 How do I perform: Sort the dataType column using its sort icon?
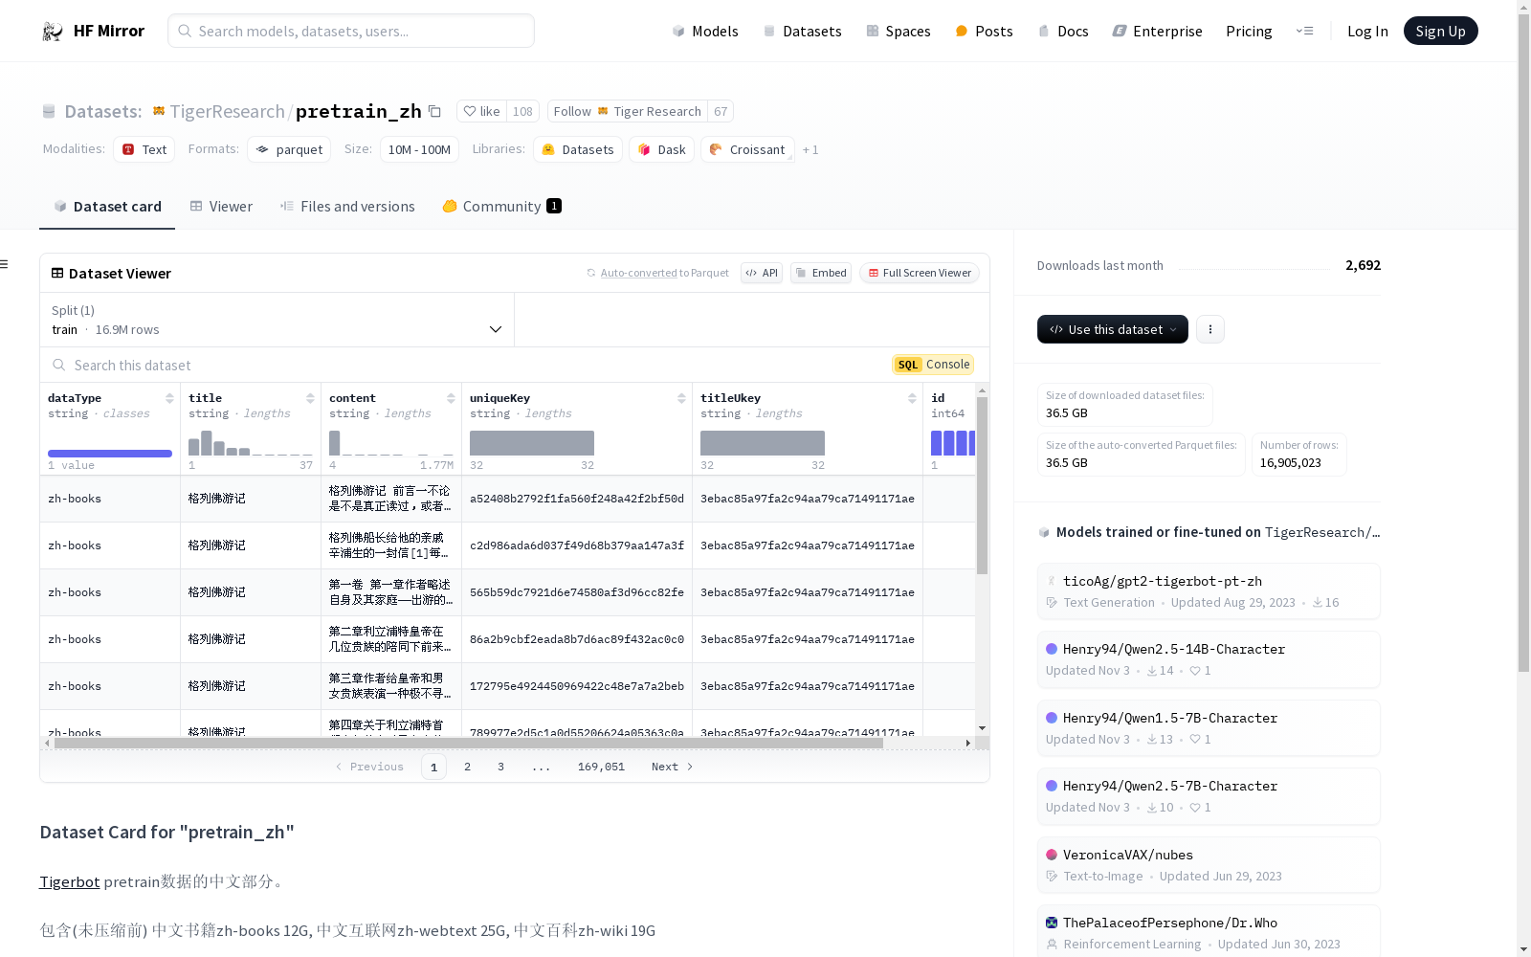pos(169,398)
